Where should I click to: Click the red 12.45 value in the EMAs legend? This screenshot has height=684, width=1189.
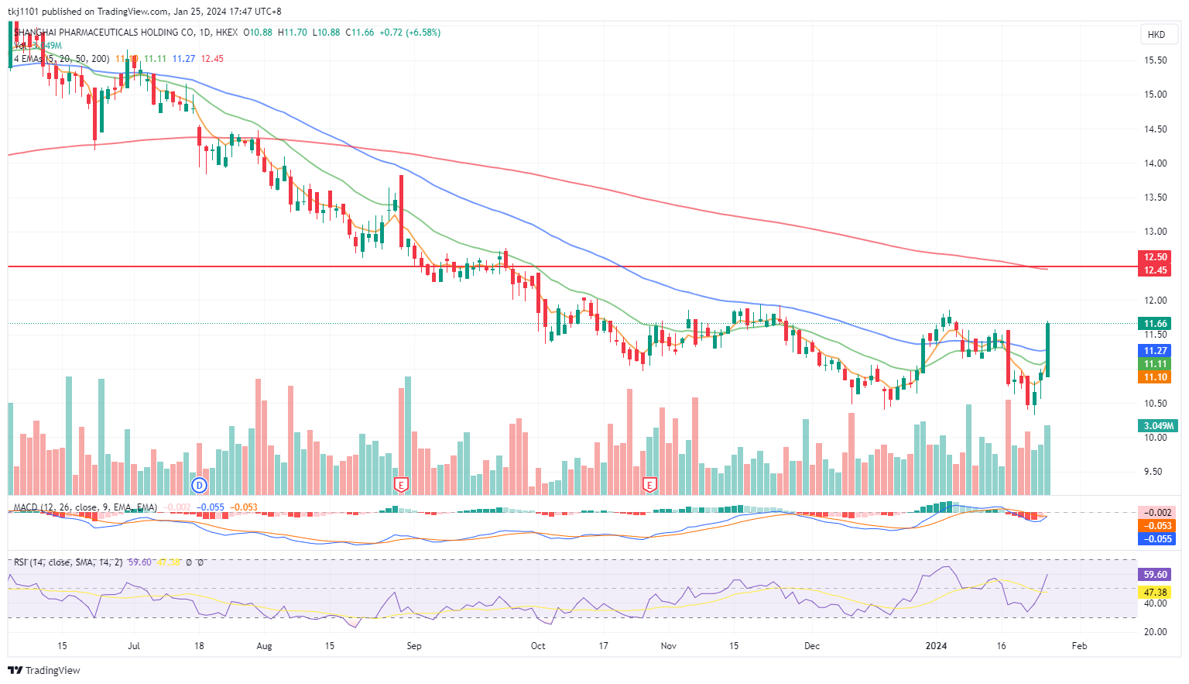pyautogui.click(x=212, y=59)
